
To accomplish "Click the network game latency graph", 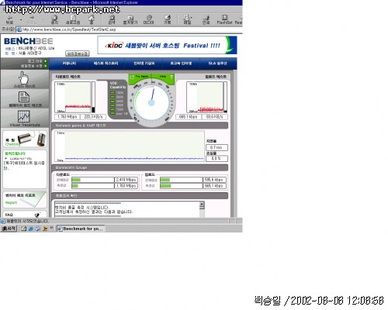I will click(130, 146).
